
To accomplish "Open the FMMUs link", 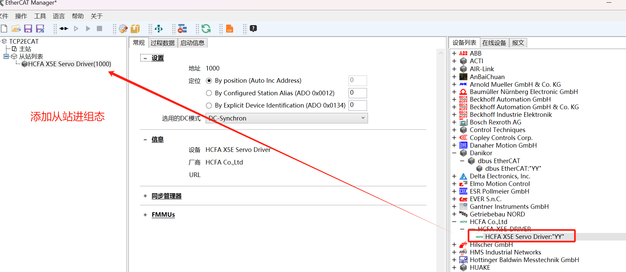I will [x=163, y=215].
